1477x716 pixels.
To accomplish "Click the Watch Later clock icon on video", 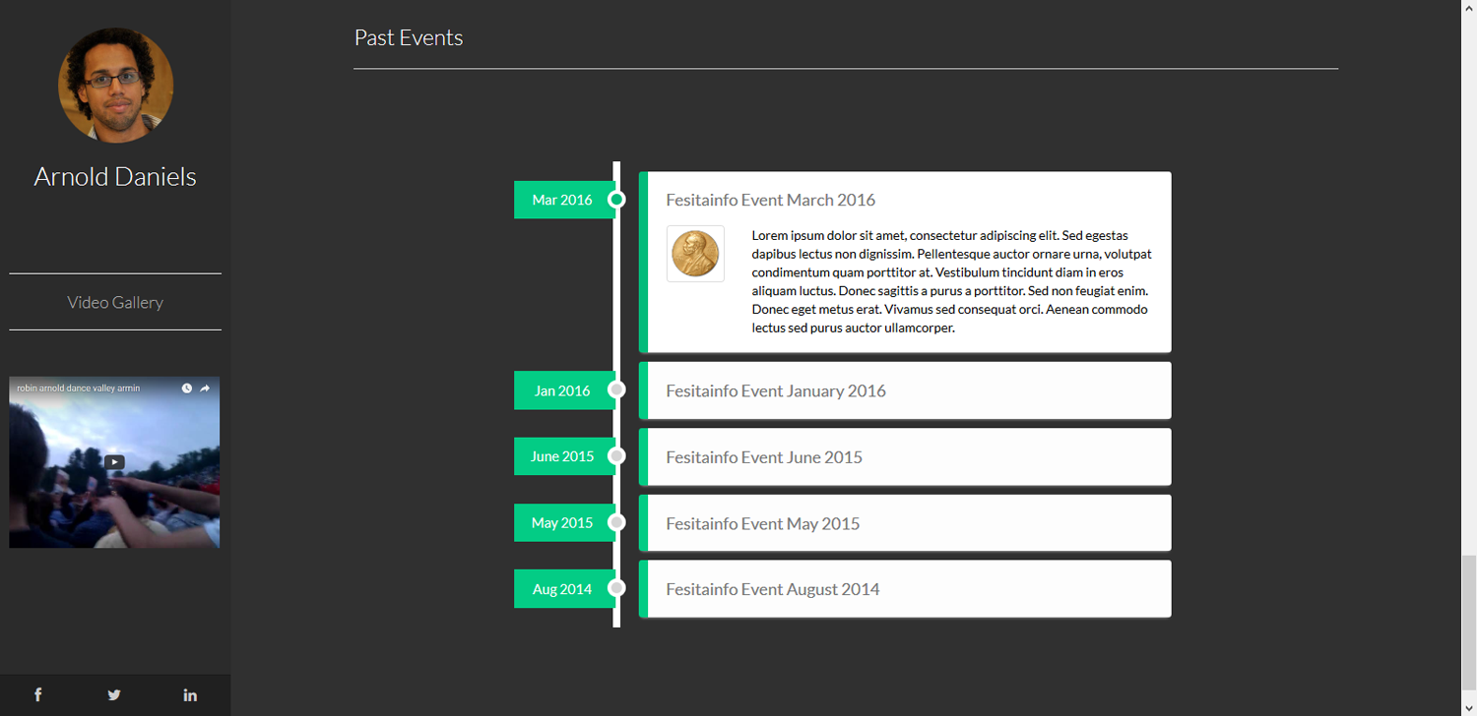I will (187, 388).
